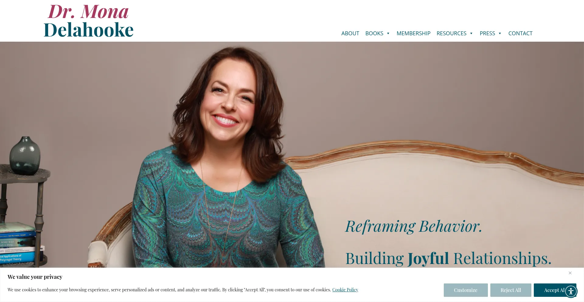Expand the PRESS dropdown arrow
This screenshot has height=302, width=584.
[x=500, y=33]
